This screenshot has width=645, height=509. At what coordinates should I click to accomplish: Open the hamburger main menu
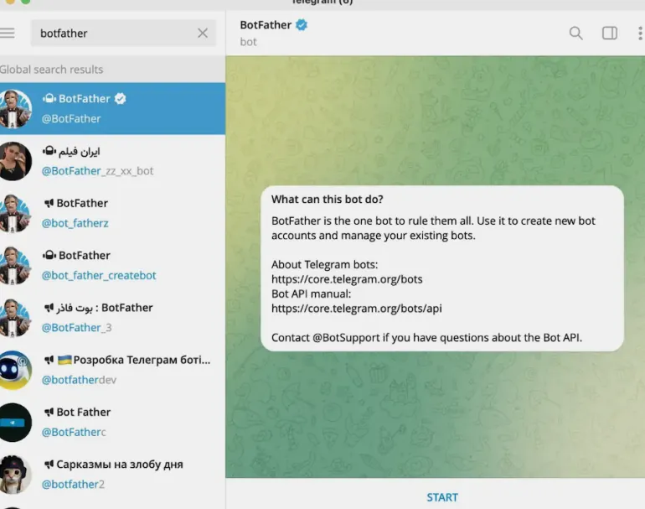[7, 33]
